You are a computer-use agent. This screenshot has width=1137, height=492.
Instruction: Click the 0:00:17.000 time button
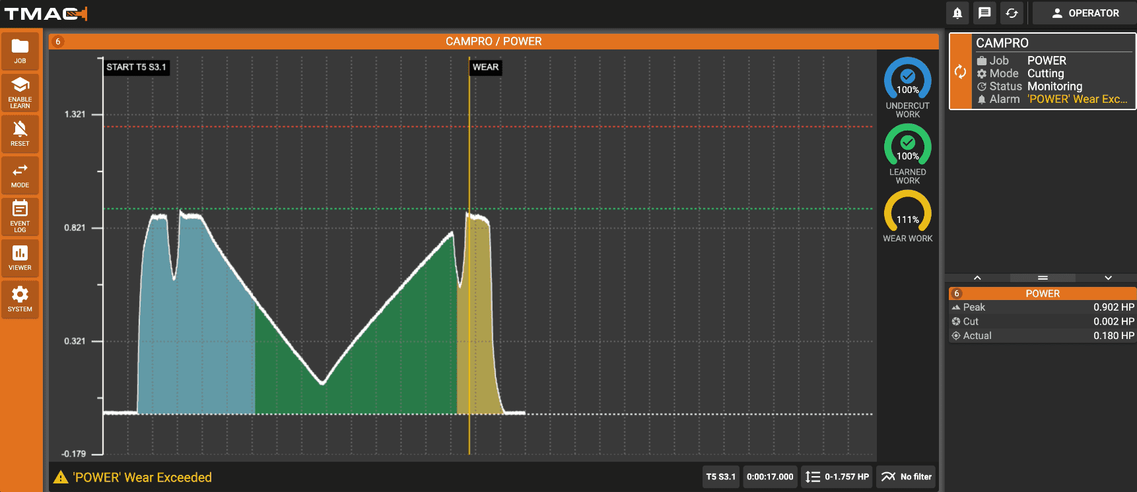click(770, 477)
